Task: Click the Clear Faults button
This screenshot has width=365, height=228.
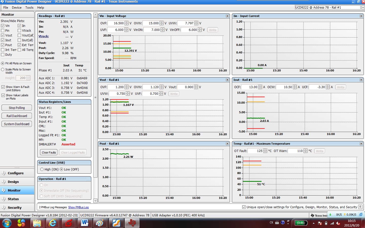Action: click(49, 153)
